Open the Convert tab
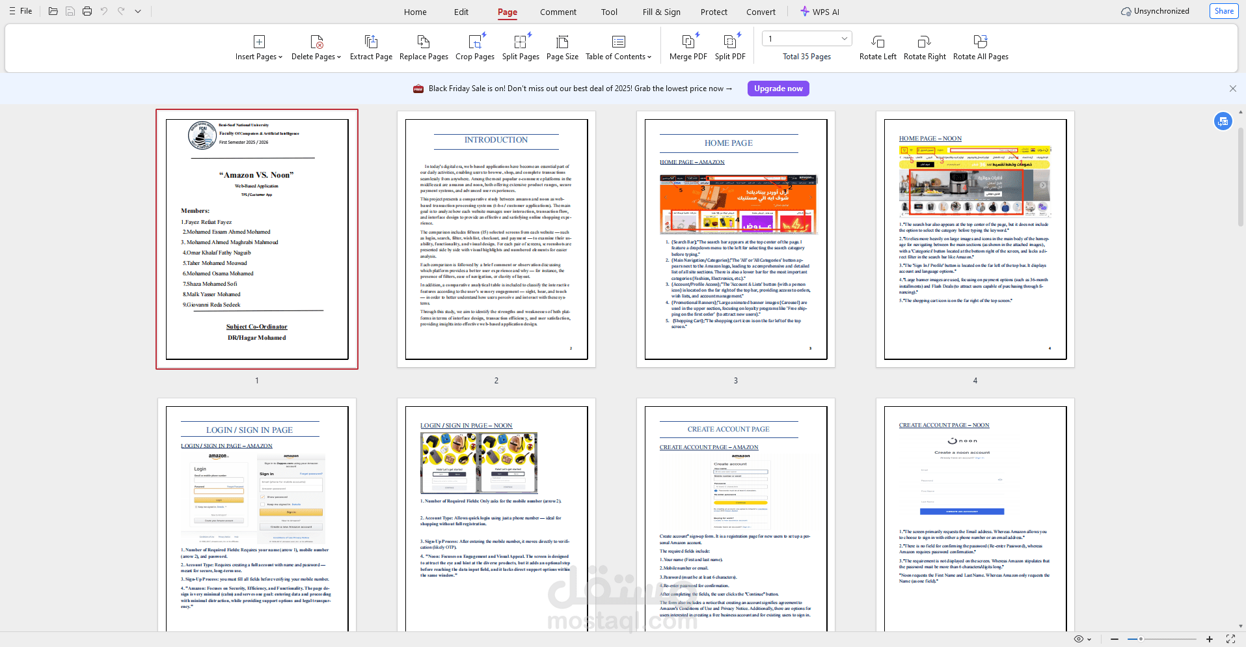1246x647 pixels. click(761, 12)
